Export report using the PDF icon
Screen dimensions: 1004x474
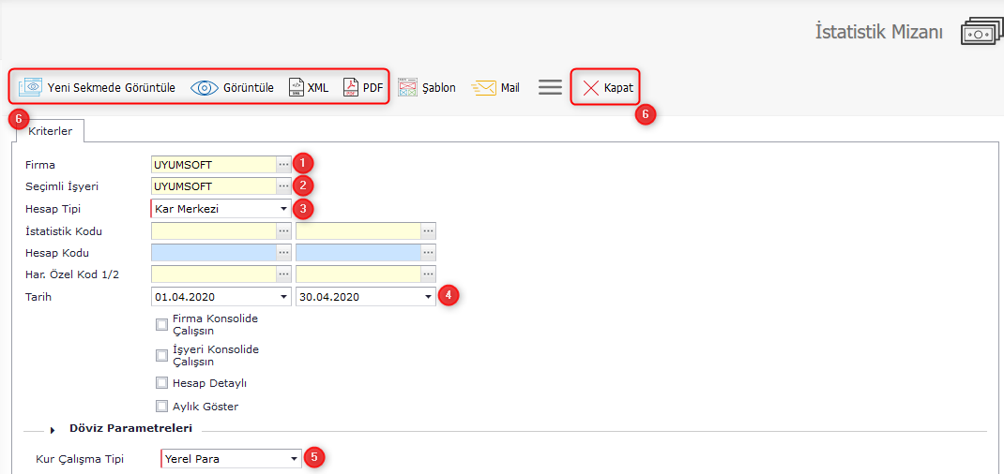[x=351, y=88]
